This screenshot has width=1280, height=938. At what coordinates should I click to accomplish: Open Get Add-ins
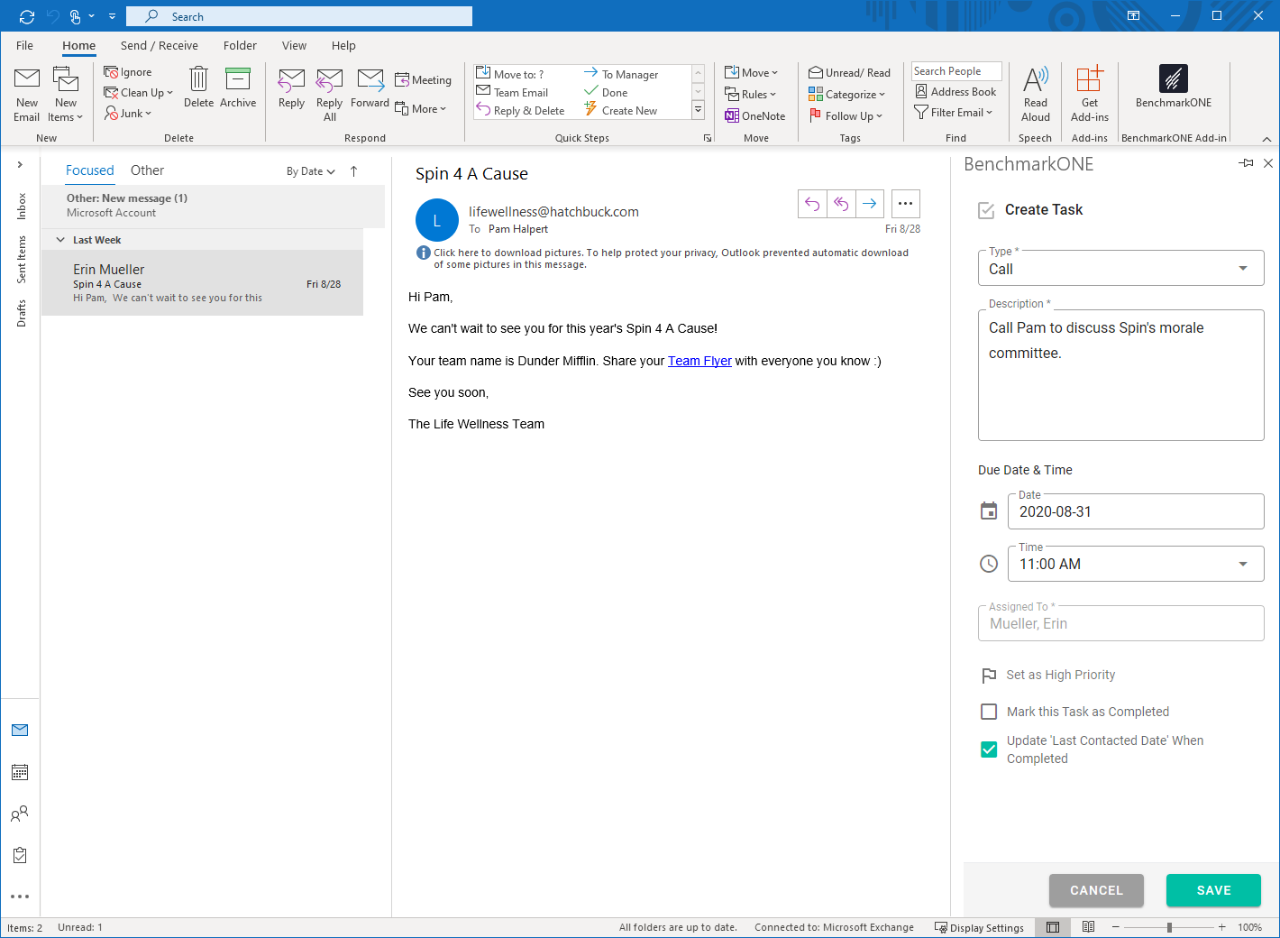pos(1090,94)
